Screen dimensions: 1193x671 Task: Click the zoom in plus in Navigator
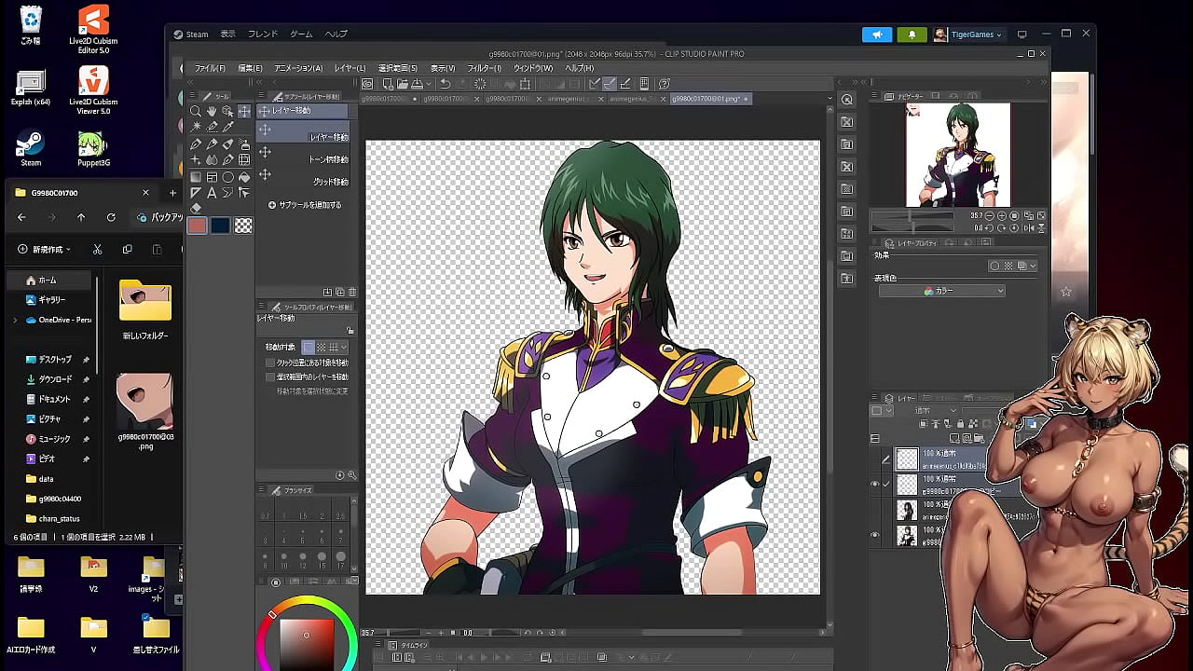[x=1002, y=216]
